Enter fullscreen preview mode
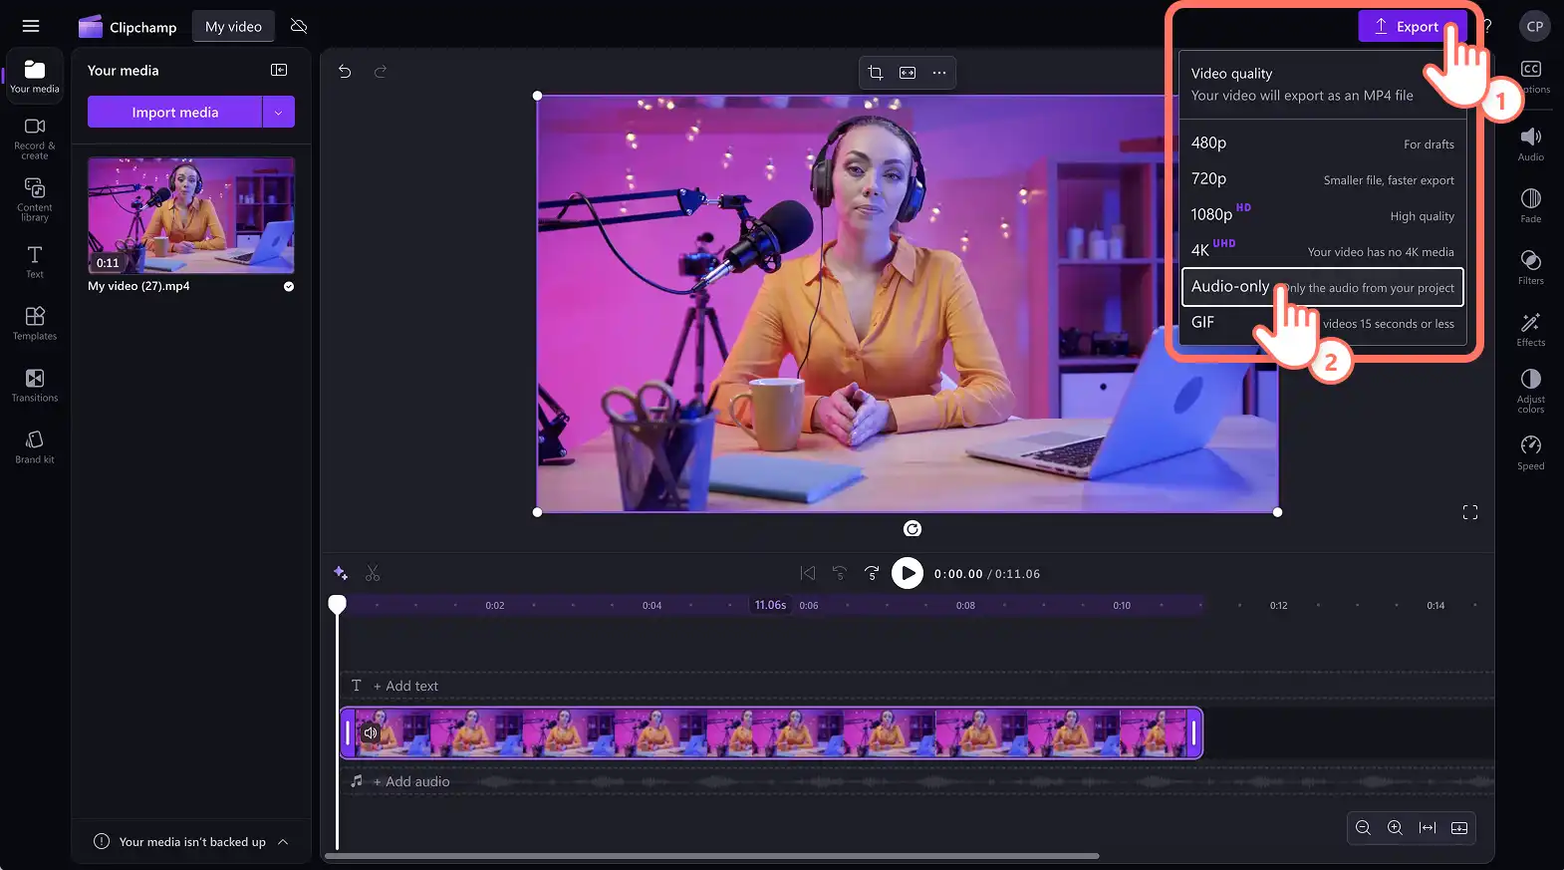Screen dimensions: 1564x870 (1470, 512)
